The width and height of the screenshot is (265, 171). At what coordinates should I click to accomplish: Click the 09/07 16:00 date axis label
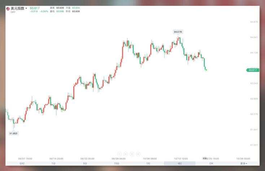25,159
